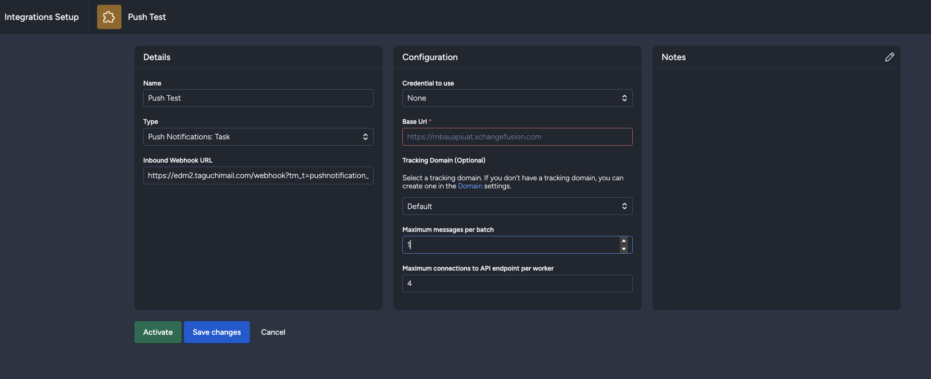The image size is (931, 379).
Task: Open the Push Notifications Type dropdown
Action: [258, 136]
